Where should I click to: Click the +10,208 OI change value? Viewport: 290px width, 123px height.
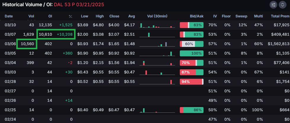tap(65, 34)
